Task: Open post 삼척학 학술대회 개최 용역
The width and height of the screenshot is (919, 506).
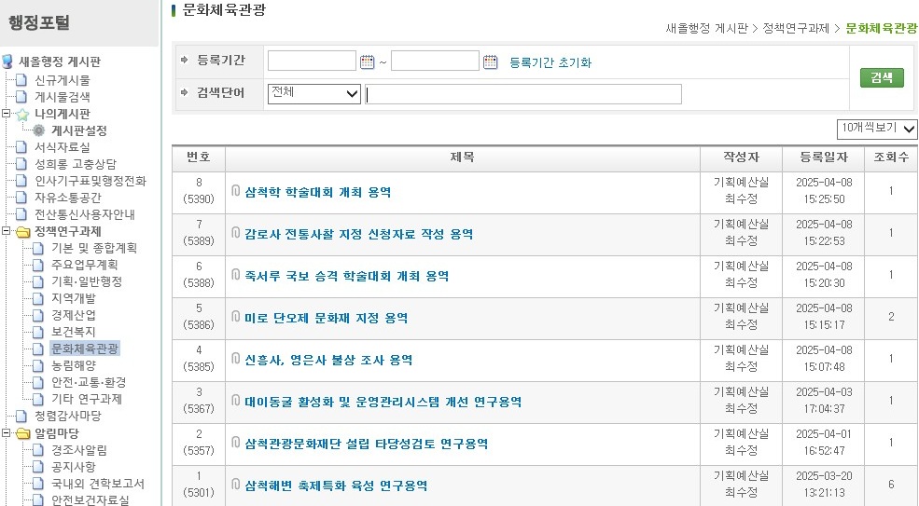Action: [317, 192]
